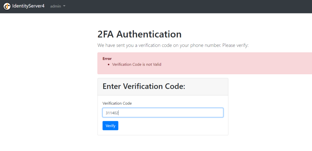Select the 2FA Authentication page heading

(x=139, y=34)
